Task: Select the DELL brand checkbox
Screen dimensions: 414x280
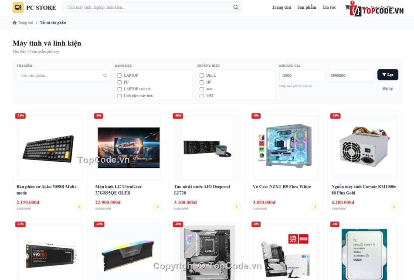Action: coord(202,75)
